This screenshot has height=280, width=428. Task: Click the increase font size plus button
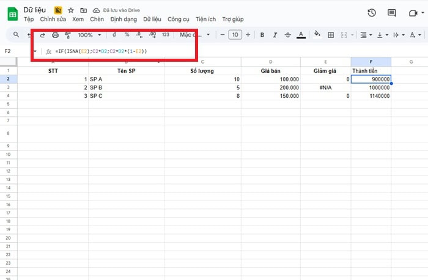pos(248,35)
